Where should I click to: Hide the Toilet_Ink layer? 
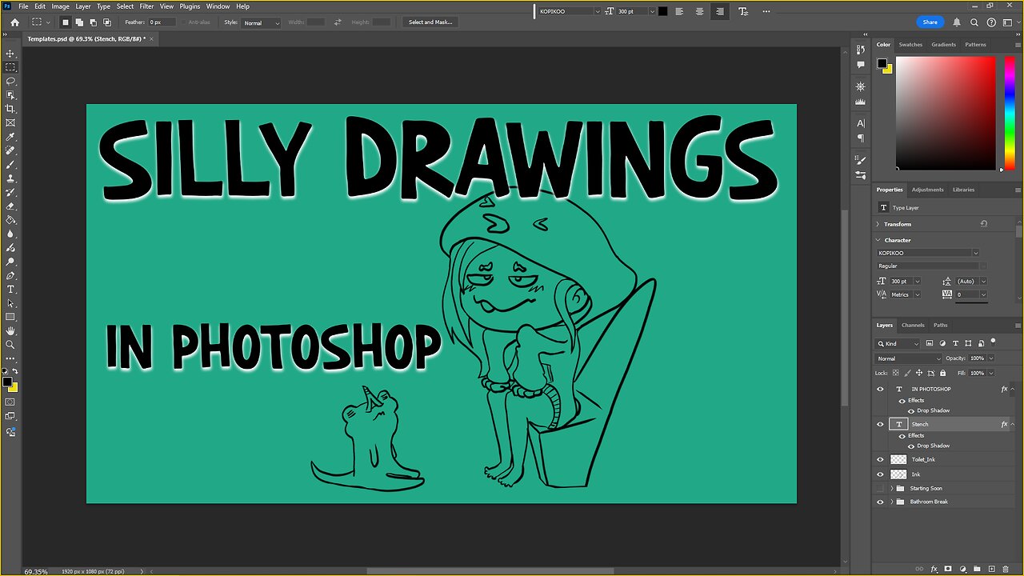(x=881, y=459)
